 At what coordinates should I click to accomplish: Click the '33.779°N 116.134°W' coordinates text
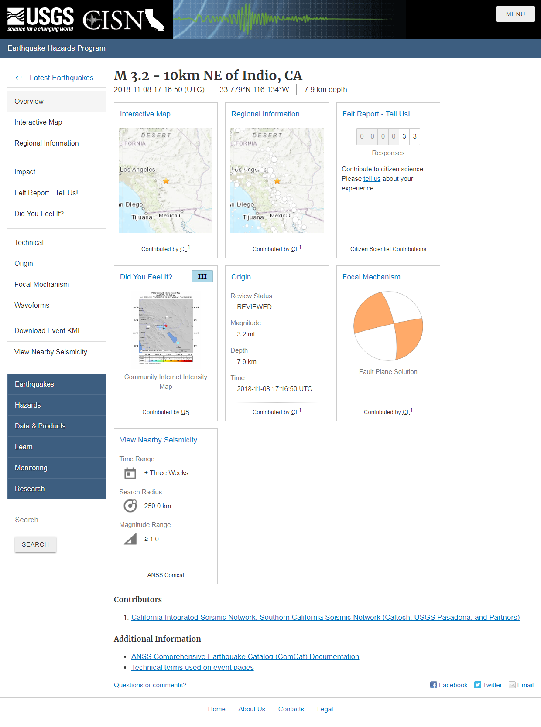click(x=254, y=89)
